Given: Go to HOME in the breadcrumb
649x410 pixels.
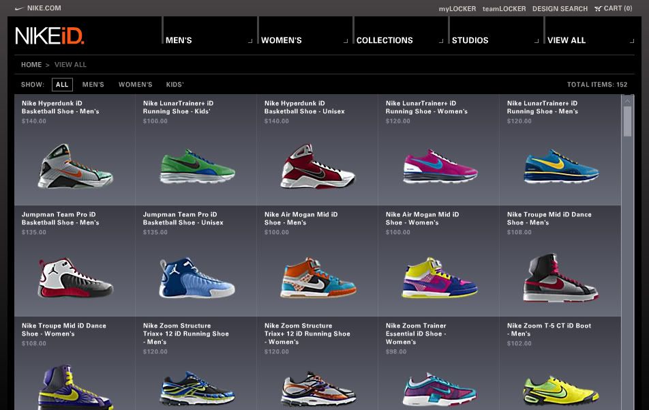Looking at the screenshot, I should 31,65.
